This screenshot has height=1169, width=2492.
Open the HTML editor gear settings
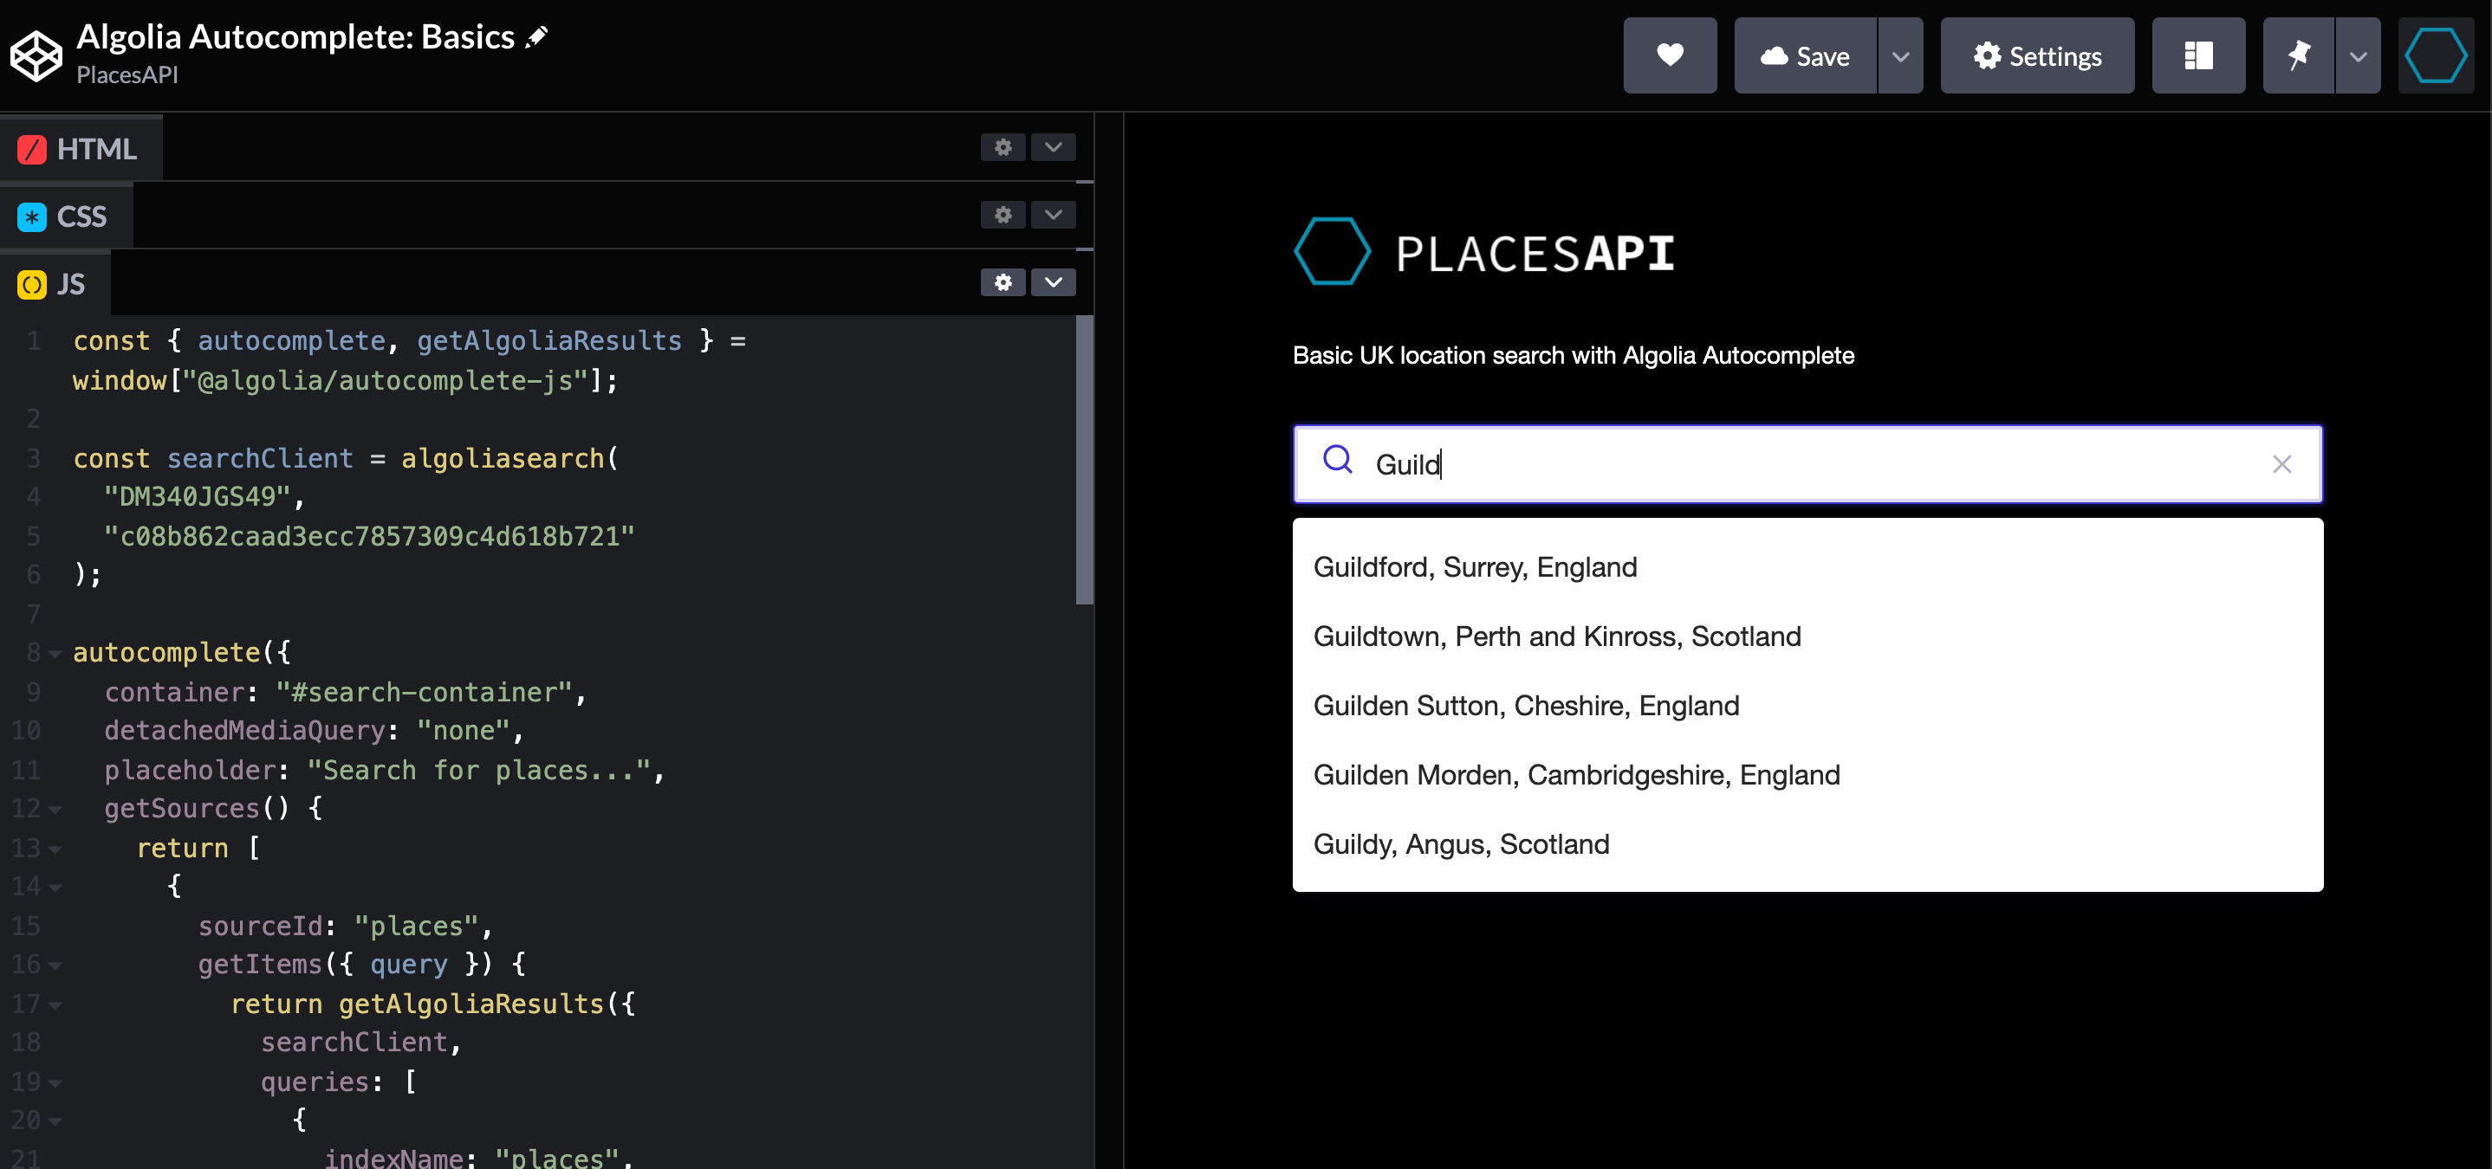1003,147
